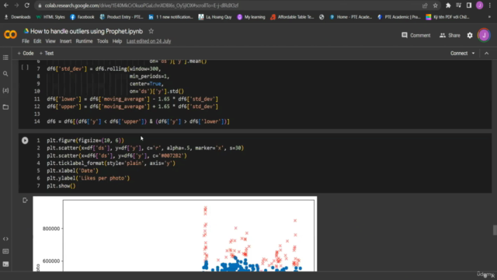Open the share-page icon in the address bar
Screen dimensions: 497x280
[x=425, y=5]
